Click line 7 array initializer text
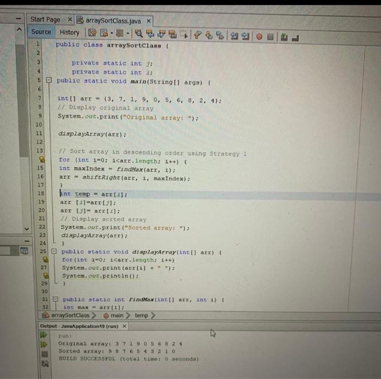The width and height of the screenshot is (381, 379). tap(139, 99)
